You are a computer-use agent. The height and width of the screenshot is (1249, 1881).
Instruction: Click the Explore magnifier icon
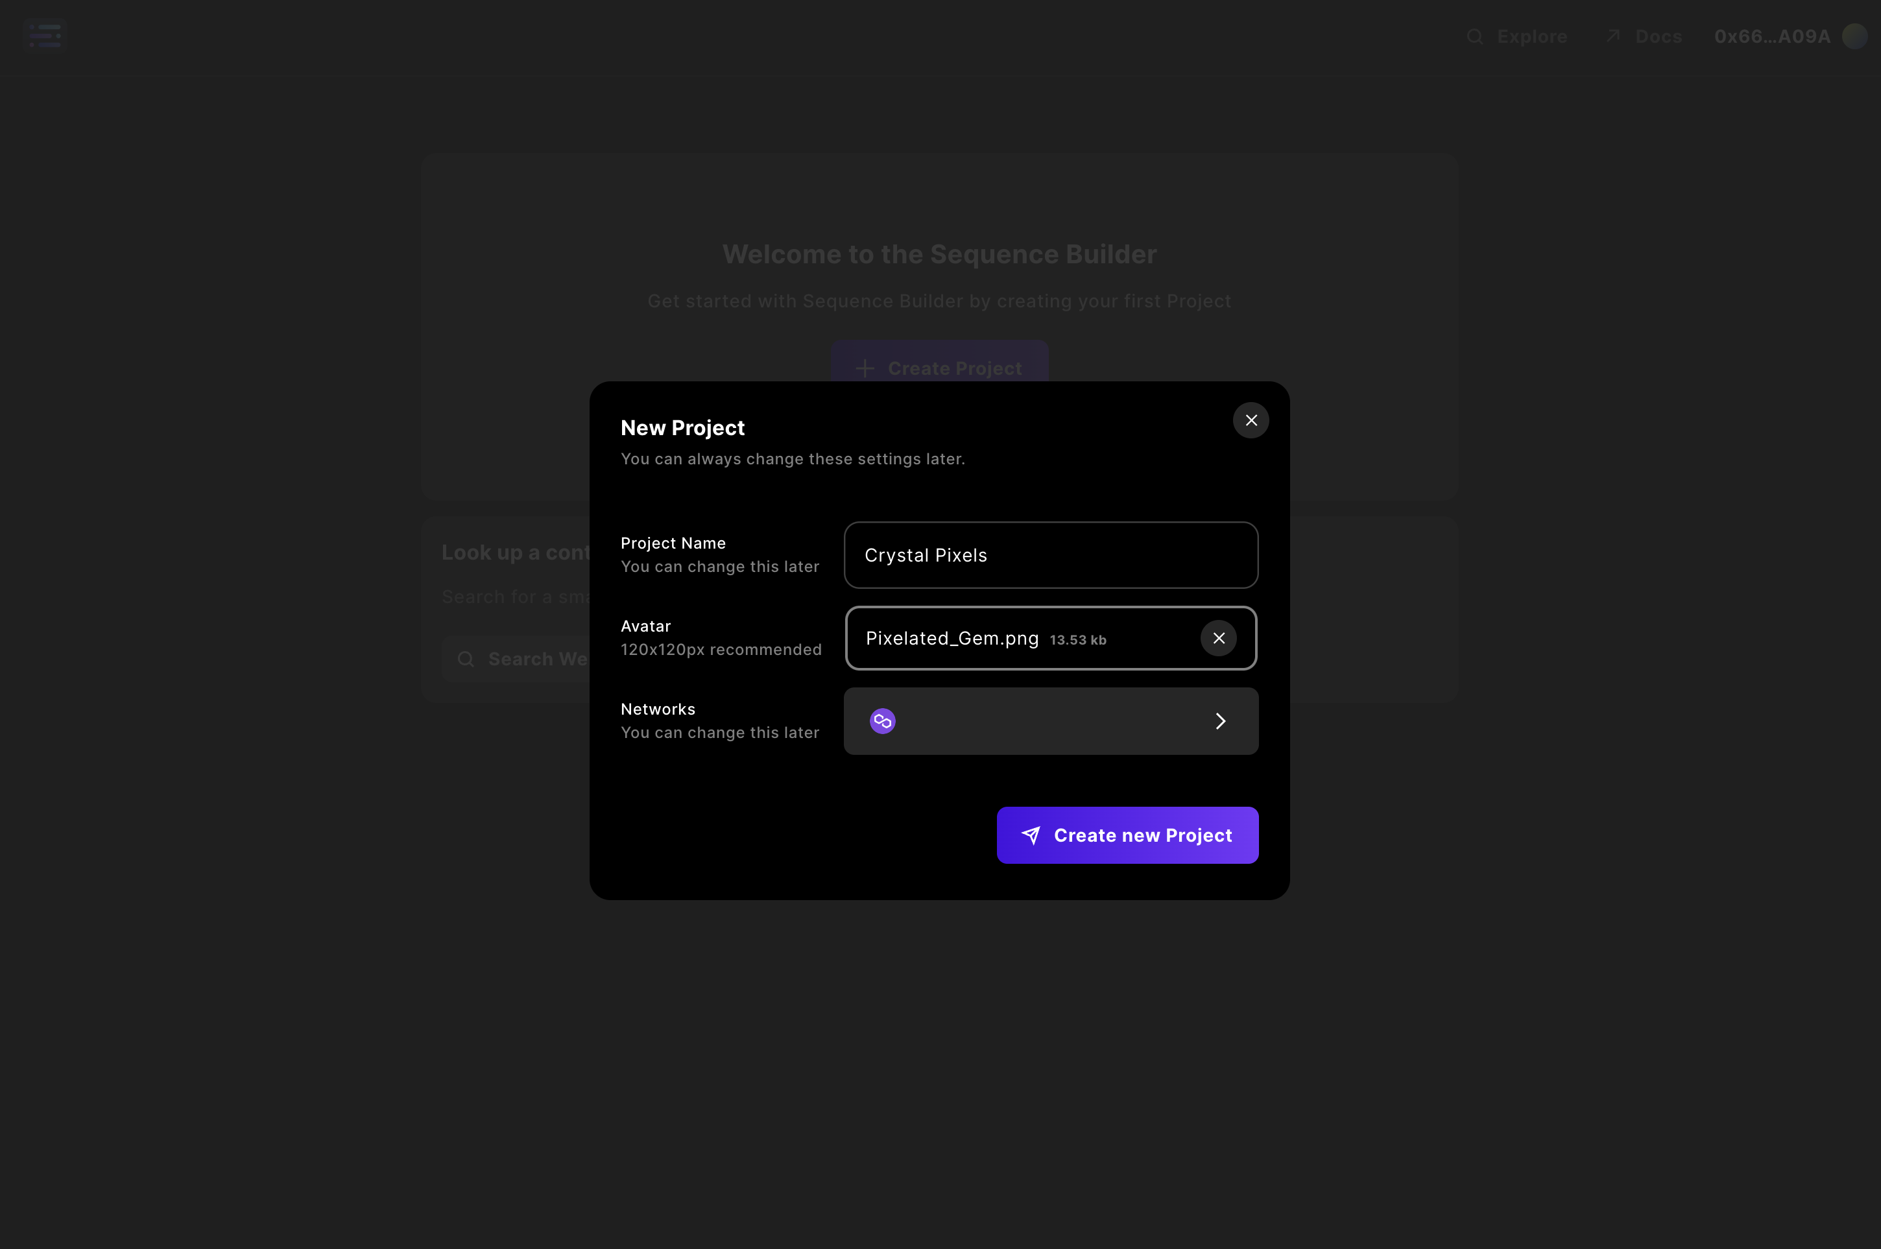point(1476,37)
